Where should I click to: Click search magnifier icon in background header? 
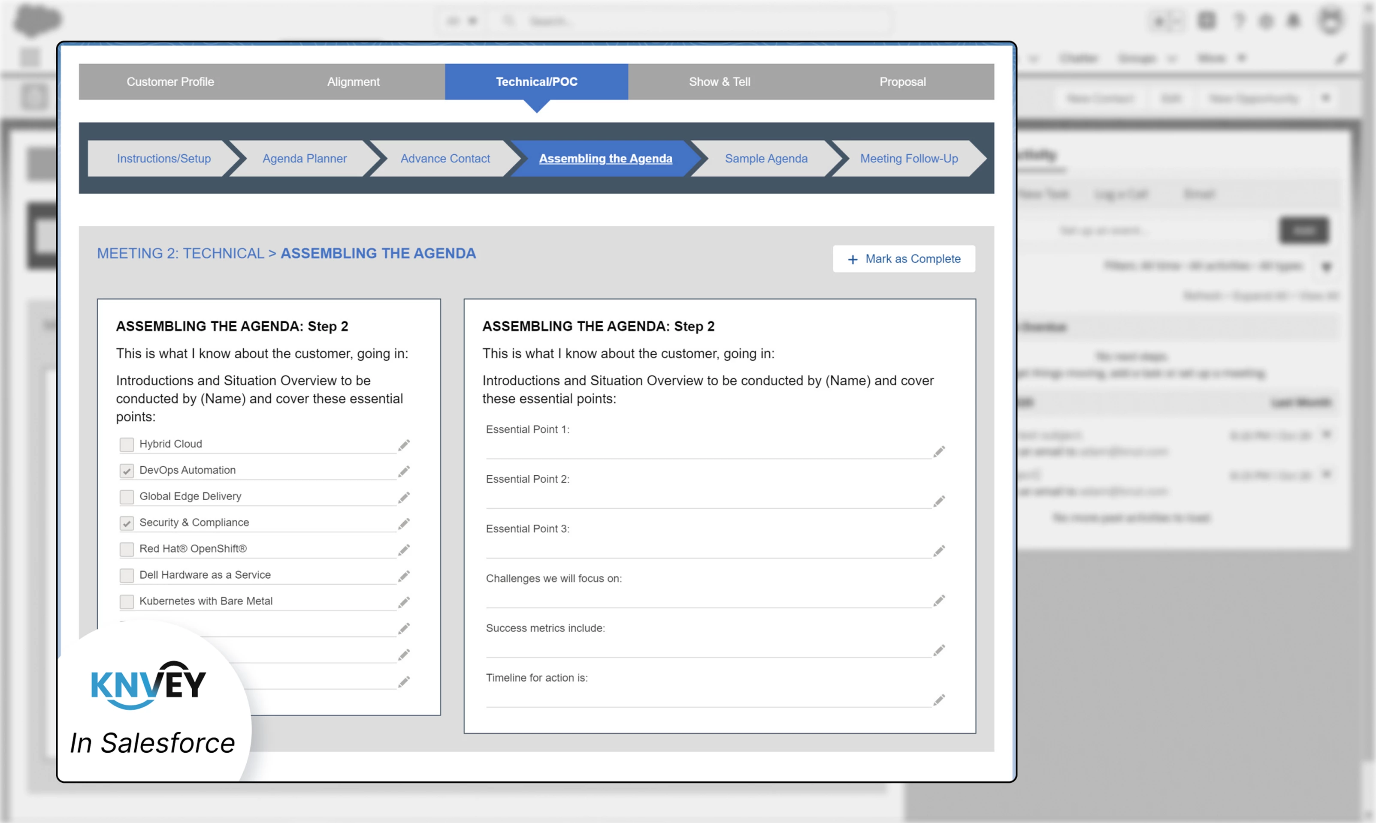(508, 21)
